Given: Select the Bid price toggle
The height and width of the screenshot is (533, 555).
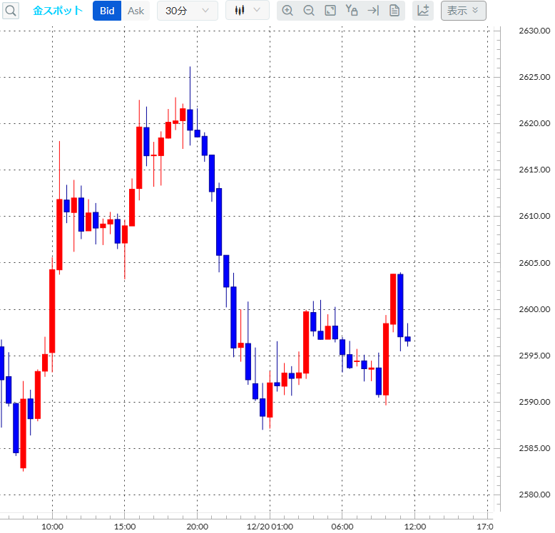Looking at the screenshot, I should click(x=107, y=11).
